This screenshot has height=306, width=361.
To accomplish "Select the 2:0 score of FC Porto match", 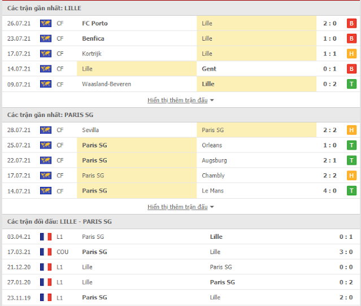I will tap(330, 23).
